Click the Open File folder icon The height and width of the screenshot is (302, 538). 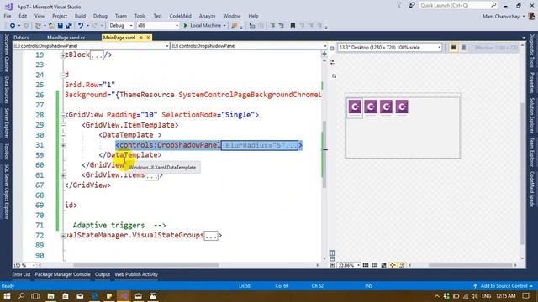51,26
